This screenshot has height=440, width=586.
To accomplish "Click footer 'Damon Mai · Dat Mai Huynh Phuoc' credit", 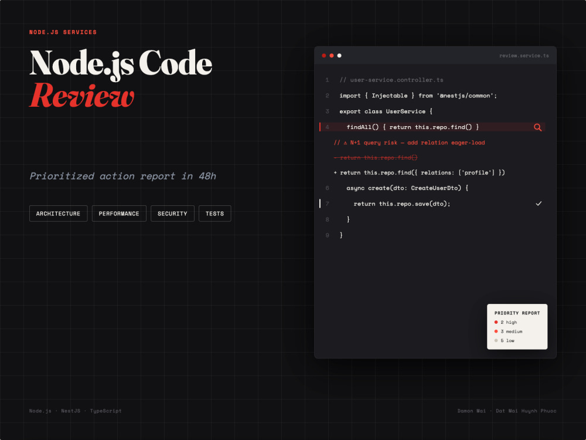I will coord(507,411).
